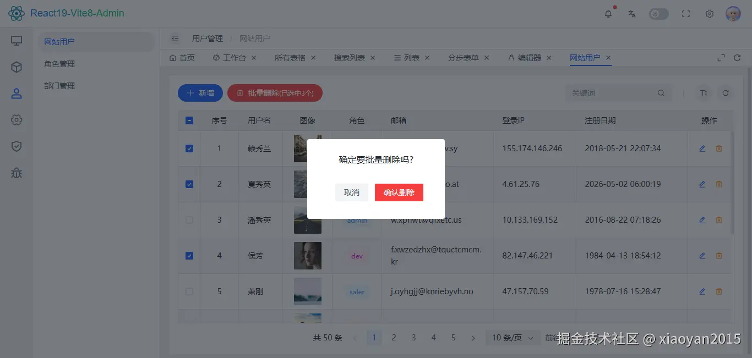
Task: Click the 批量删除 button
Action: coord(275,93)
